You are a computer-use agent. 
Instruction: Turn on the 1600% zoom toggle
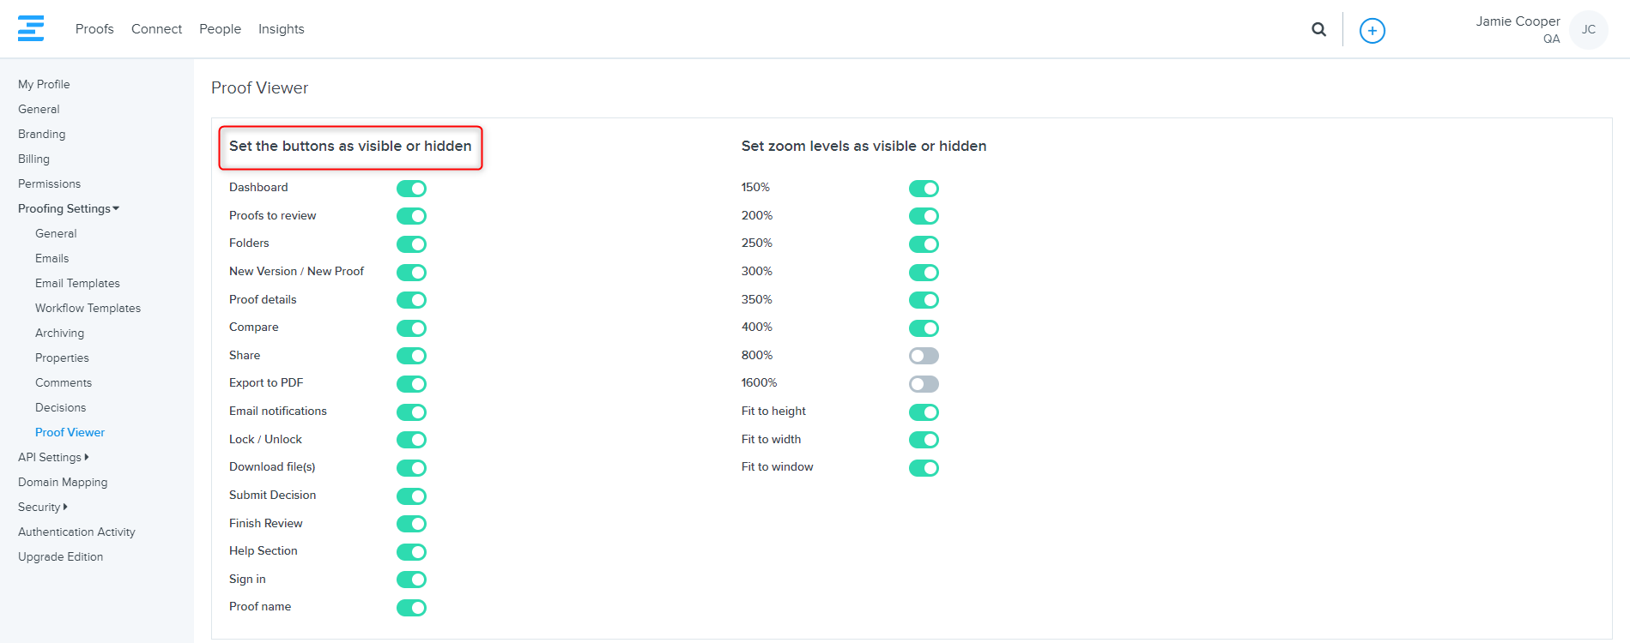(924, 384)
